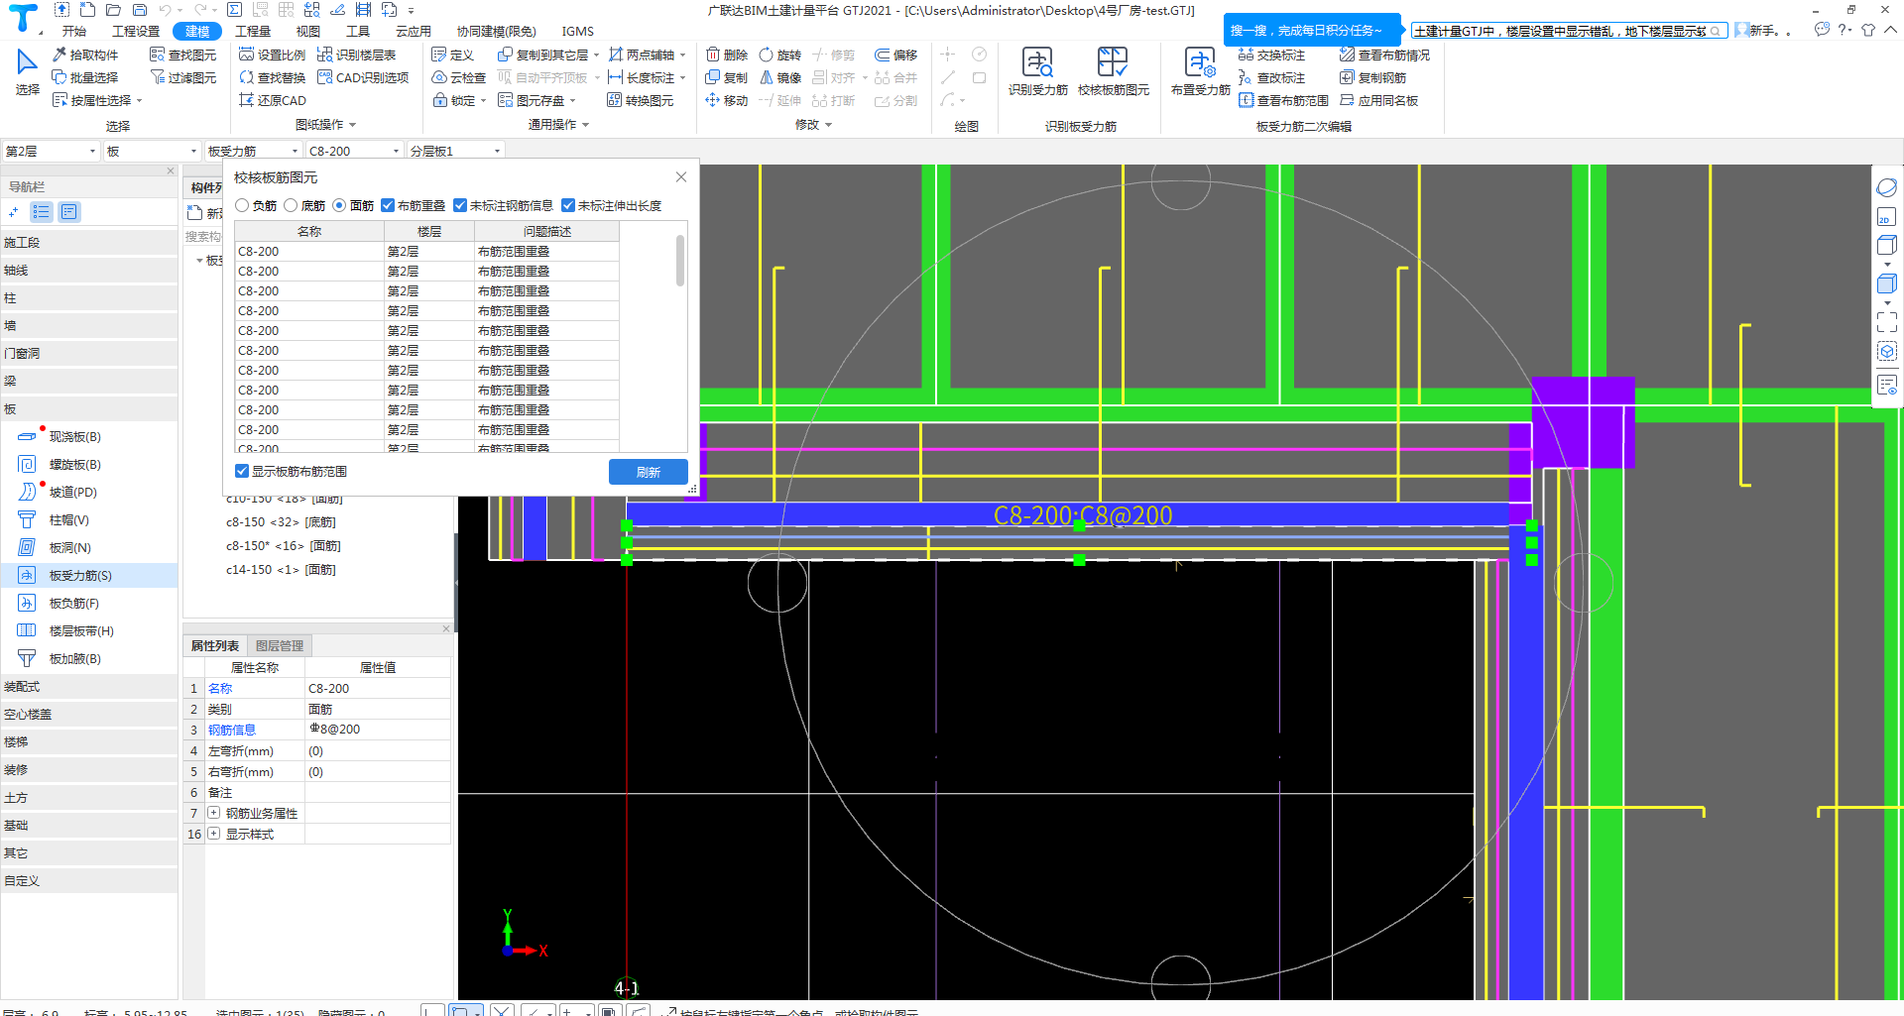The height and width of the screenshot is (1016, 1904).
Task: Click 交换标注 tool
Action: point(1272,55)
